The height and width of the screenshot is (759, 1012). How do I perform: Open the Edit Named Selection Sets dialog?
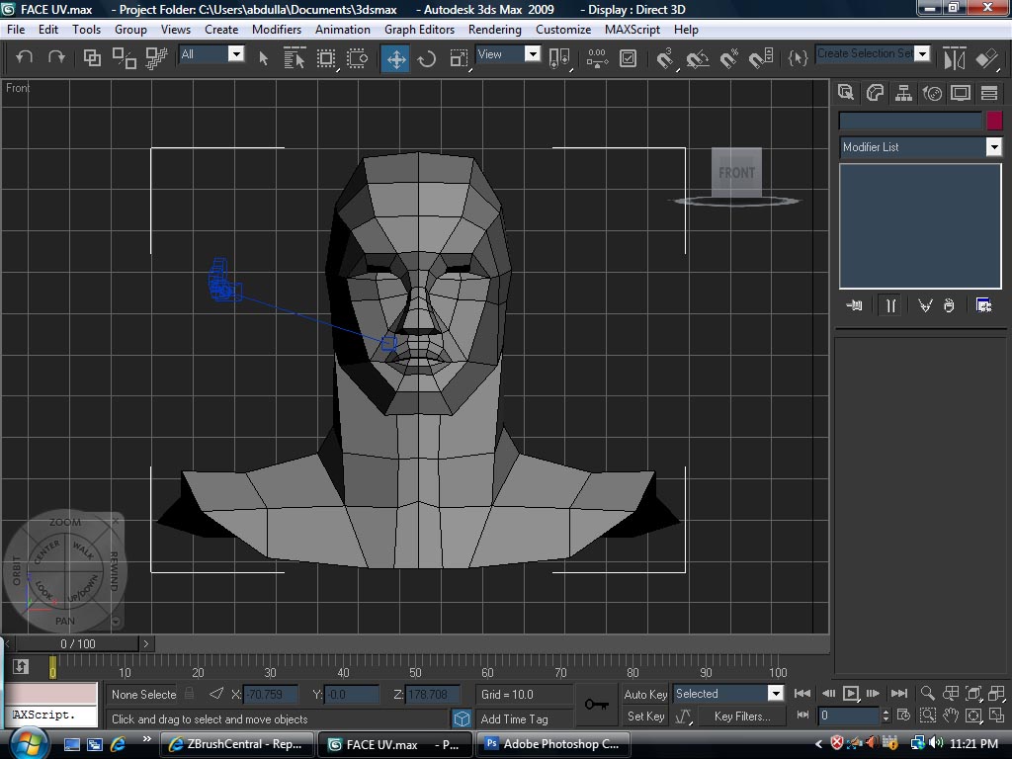coord(798,58)
